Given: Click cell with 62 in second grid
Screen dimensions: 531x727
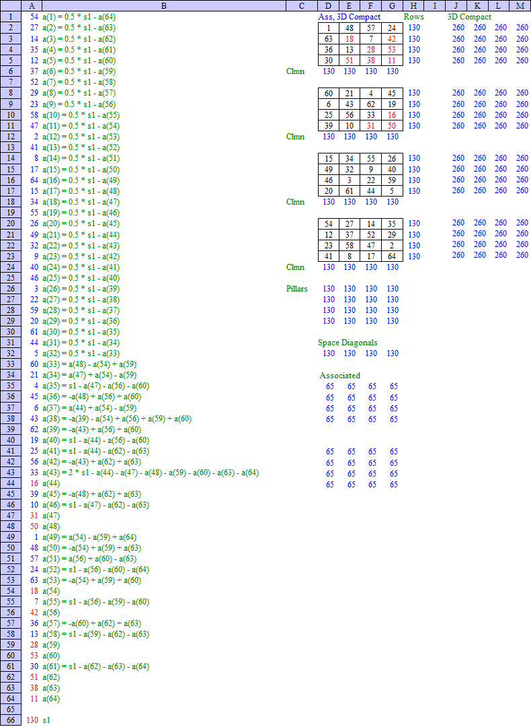Looking at the screenshot, I should click(371, 104).
